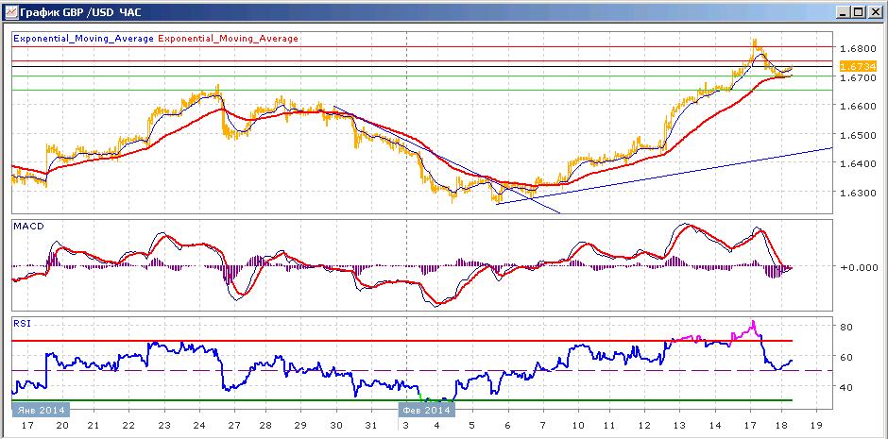Click date 17 under Янв 2014

(x=26, y=426)
